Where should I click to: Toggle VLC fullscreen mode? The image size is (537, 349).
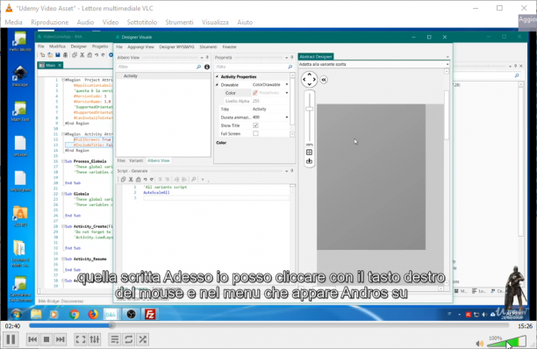[81, 339]
